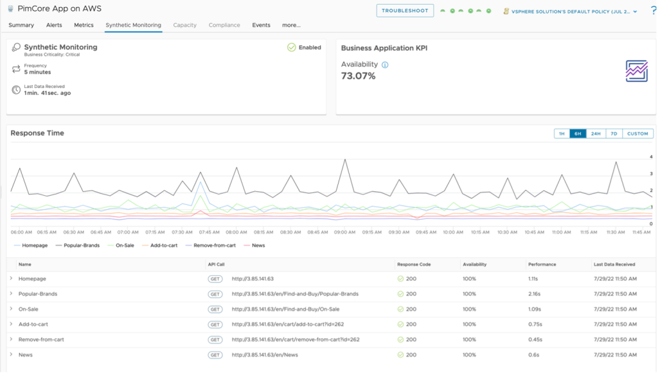This screenshot has width=658, height=374.
Task: Click the Synthetic Monitoring magnifier icon
Action: click(x=16, y=47)
